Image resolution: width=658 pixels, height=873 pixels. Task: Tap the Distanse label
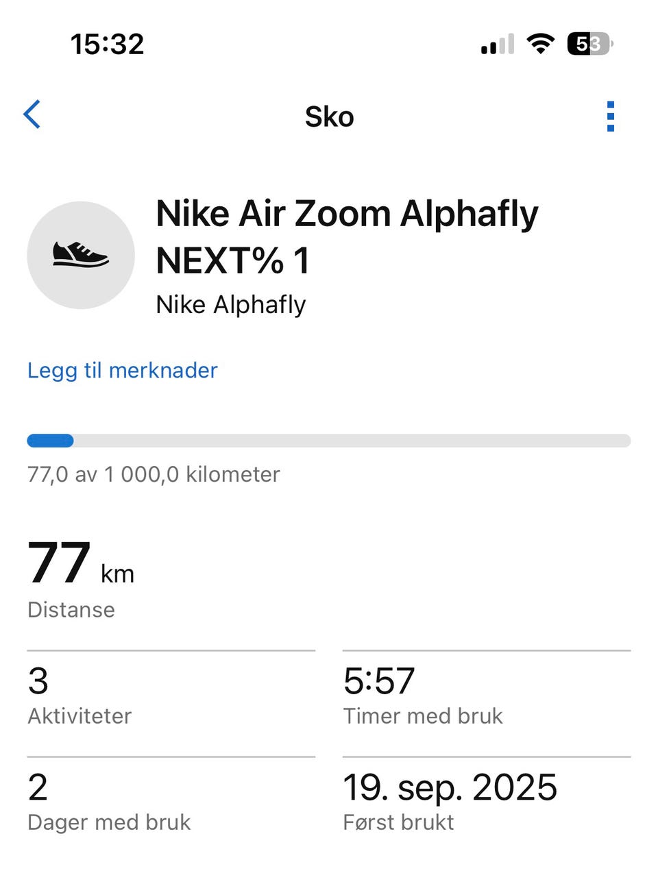tap(71, 610)
